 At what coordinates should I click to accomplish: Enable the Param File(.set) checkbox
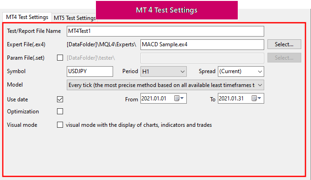[x=60, y=58]
